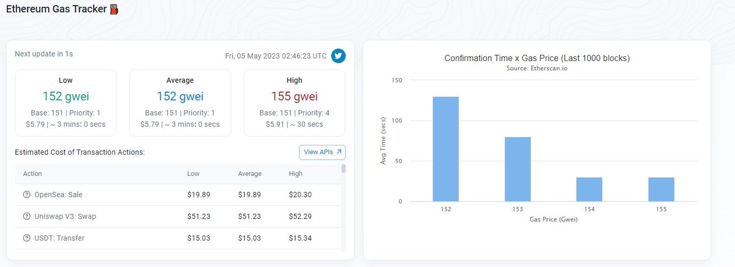Click the fuel pump icon beside the title
This screenshot has width=735, height=267.
pyautogui.click(x=113, y=10)
